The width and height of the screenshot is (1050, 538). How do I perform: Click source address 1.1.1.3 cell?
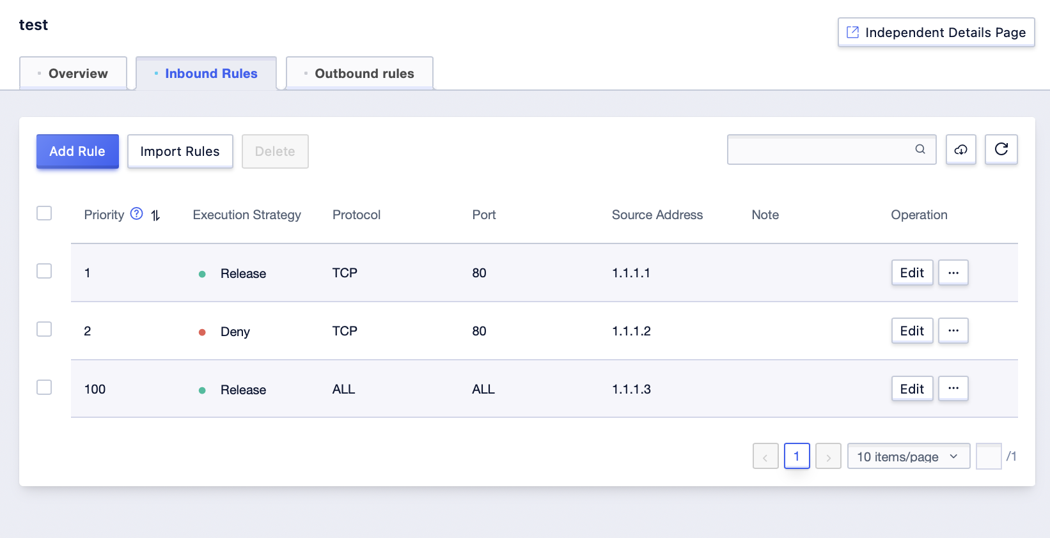point(631,389)
